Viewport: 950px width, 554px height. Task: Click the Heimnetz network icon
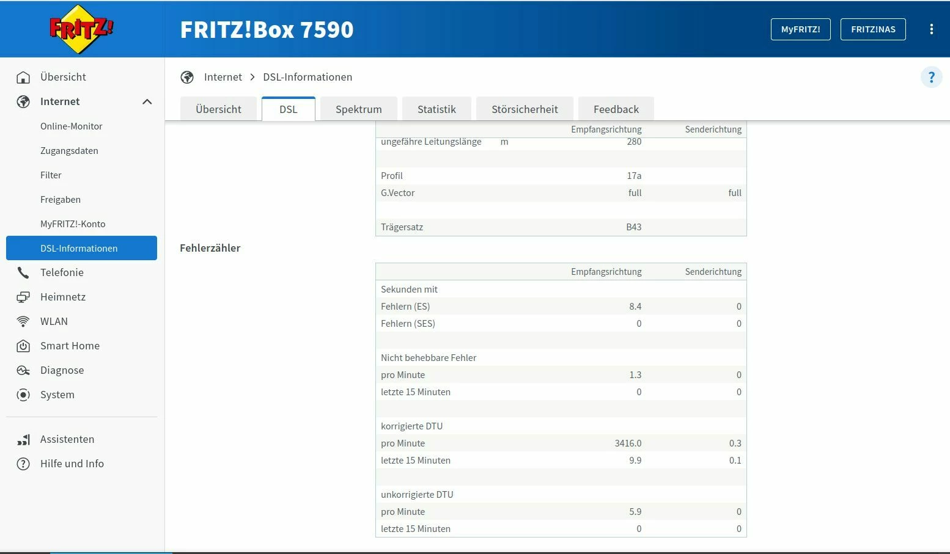point(23,297)
